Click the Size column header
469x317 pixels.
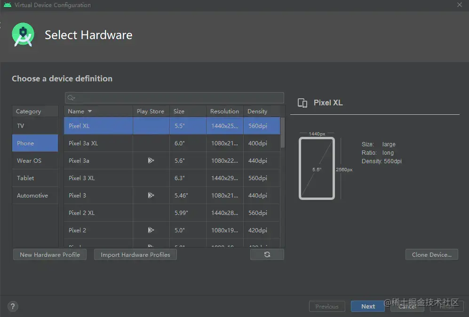pos(188,111)
